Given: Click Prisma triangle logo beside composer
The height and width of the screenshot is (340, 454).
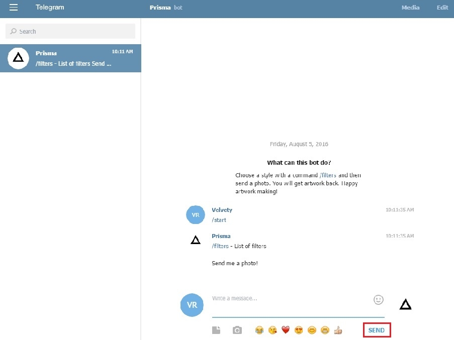Looking at the screenshot, I should click(x=405, y=304).
